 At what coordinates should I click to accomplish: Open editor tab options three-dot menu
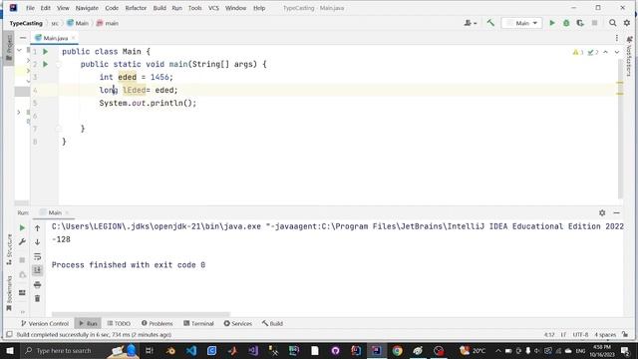point(617,38)
